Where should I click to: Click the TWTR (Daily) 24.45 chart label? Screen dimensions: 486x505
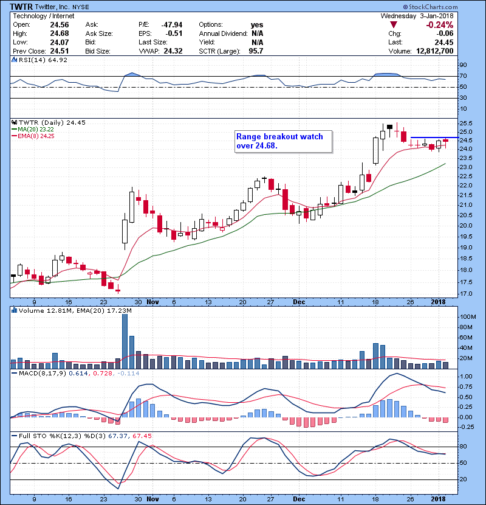click(52, 123)
